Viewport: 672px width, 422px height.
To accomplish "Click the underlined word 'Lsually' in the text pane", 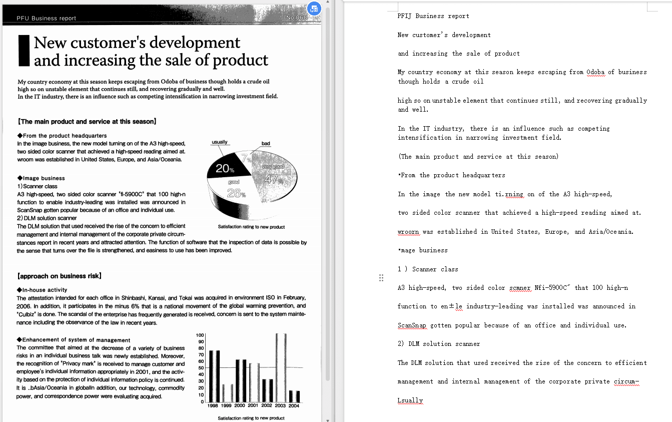I will (410, 400).
